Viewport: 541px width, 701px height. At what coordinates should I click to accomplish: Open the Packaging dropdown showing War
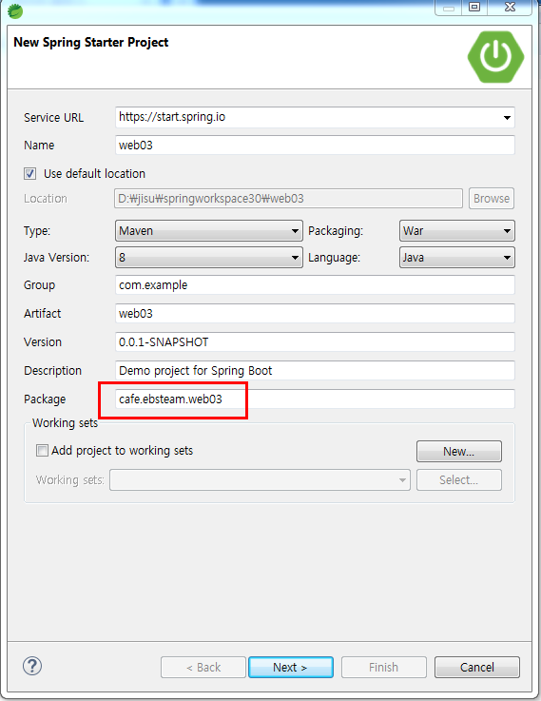pyautogui.click(x=457, y=231)
